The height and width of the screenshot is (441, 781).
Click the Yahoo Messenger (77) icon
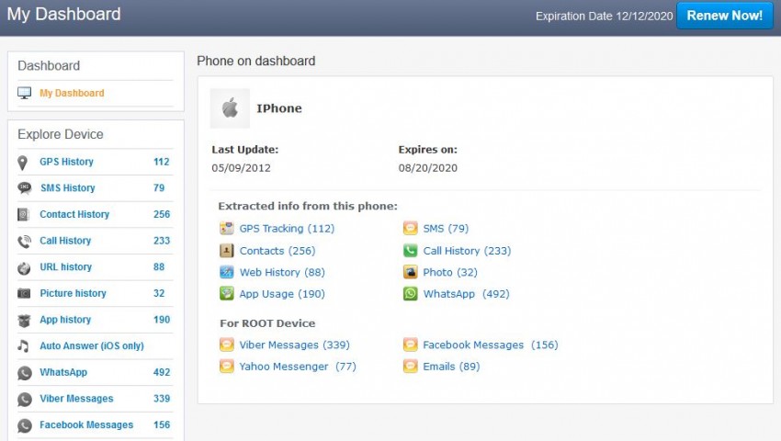[227, 367]
